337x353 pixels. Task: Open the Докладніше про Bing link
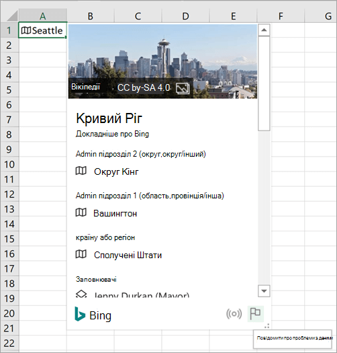point(112,134)
